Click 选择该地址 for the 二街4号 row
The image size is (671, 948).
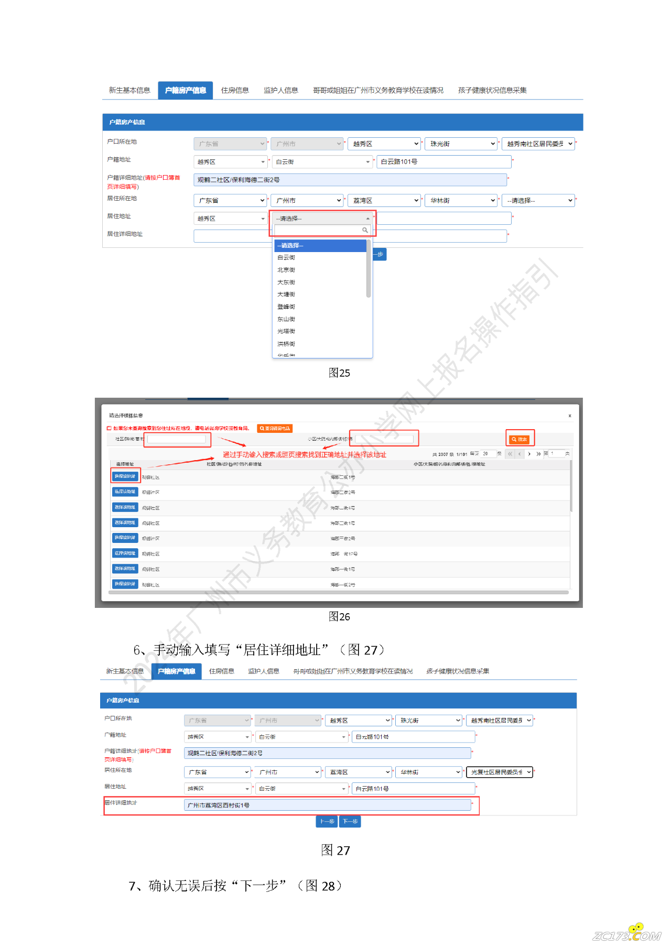point(125,507)
